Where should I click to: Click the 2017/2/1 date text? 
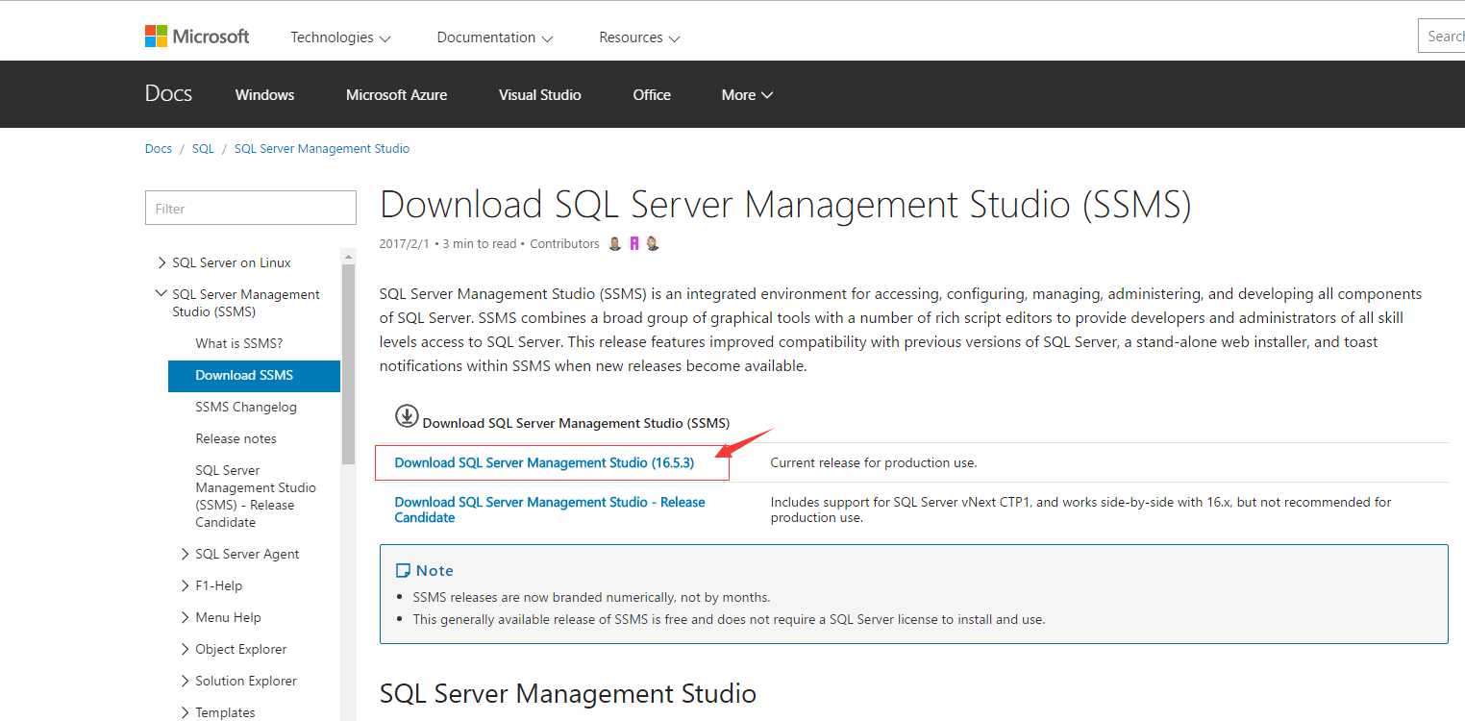405,244
